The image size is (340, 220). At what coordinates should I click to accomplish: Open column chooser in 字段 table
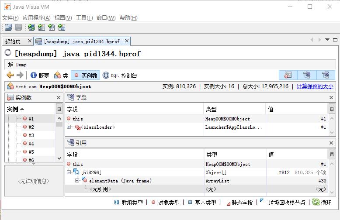pos(332,109)
